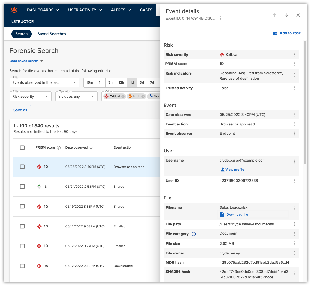Select the checkbox for the 05/19/2022 Shared event
This screenshot has height=286, width=311.
pos(22,206)
